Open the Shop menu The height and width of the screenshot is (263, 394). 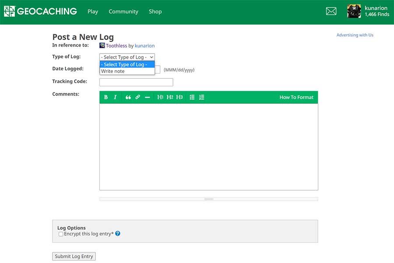tap(155, 11)
